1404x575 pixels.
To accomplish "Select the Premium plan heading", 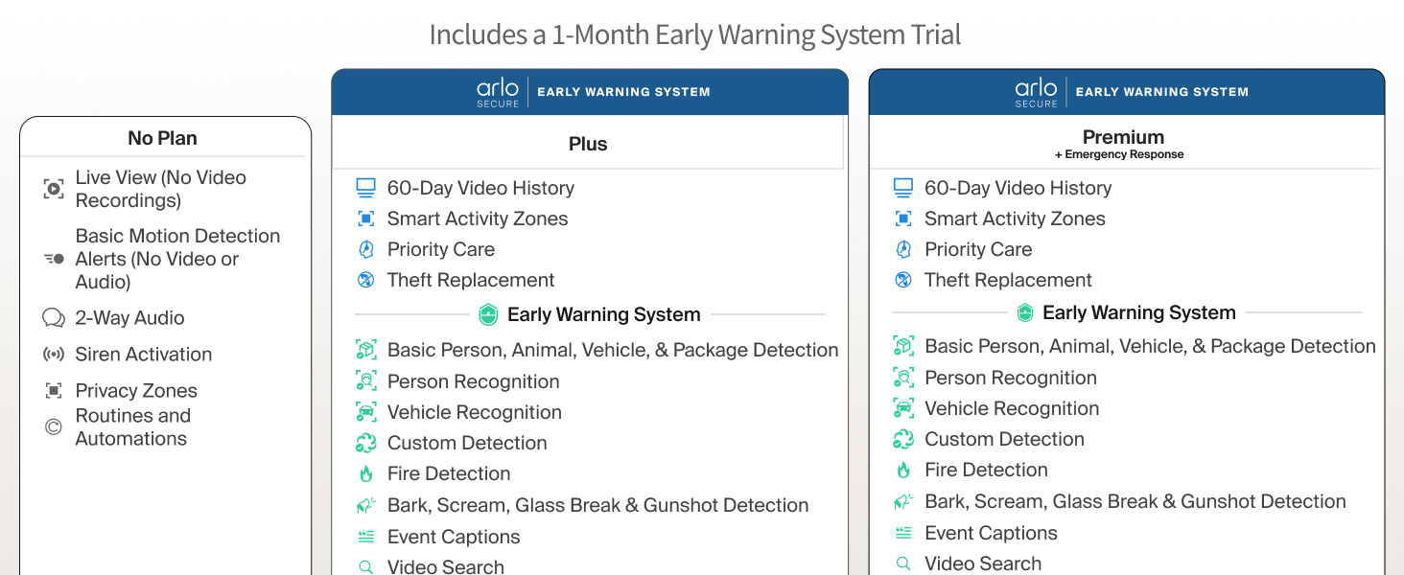I will [1123, 137].
